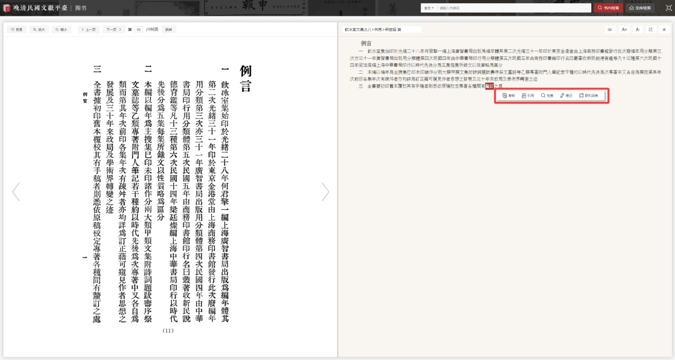Choose 引用 in the selection popup menu
The image size is (675, 360).
528,96
